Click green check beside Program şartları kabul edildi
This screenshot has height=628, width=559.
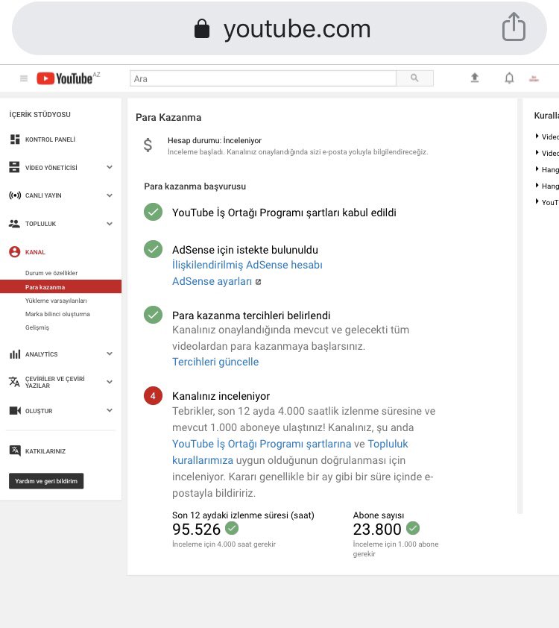[x=153, y=212]
